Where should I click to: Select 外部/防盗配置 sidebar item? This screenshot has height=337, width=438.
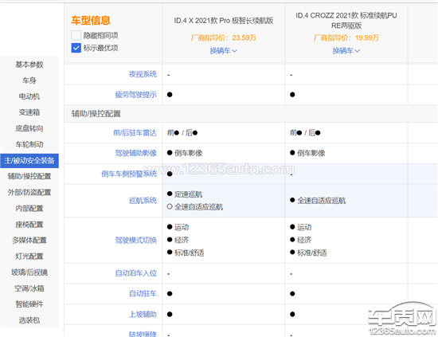point(29,192)
